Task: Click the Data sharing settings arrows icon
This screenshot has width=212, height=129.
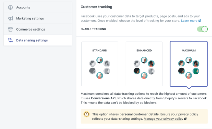Action: (10, 40)
